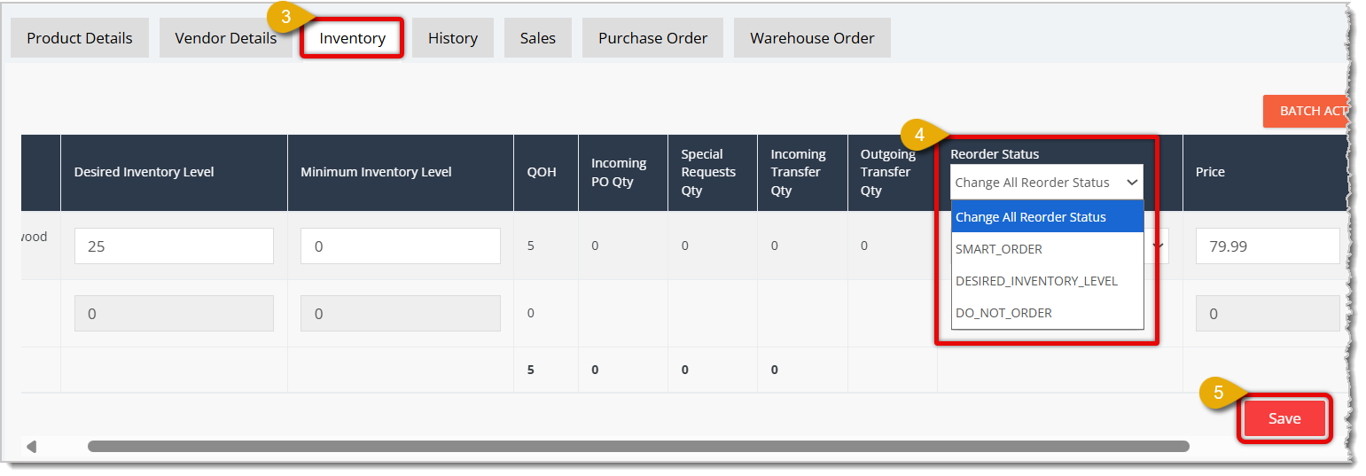Click the Special Requests Qty column header
The image size is (1366, 476).
pyautogui.click(x=713, y=172)
